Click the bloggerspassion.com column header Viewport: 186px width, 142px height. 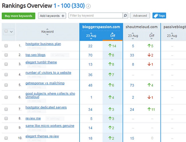101,27
